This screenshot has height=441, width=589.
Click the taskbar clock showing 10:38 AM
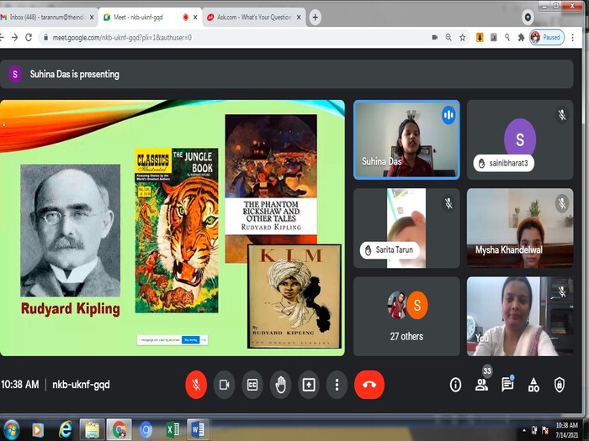[x=566, y=430]
